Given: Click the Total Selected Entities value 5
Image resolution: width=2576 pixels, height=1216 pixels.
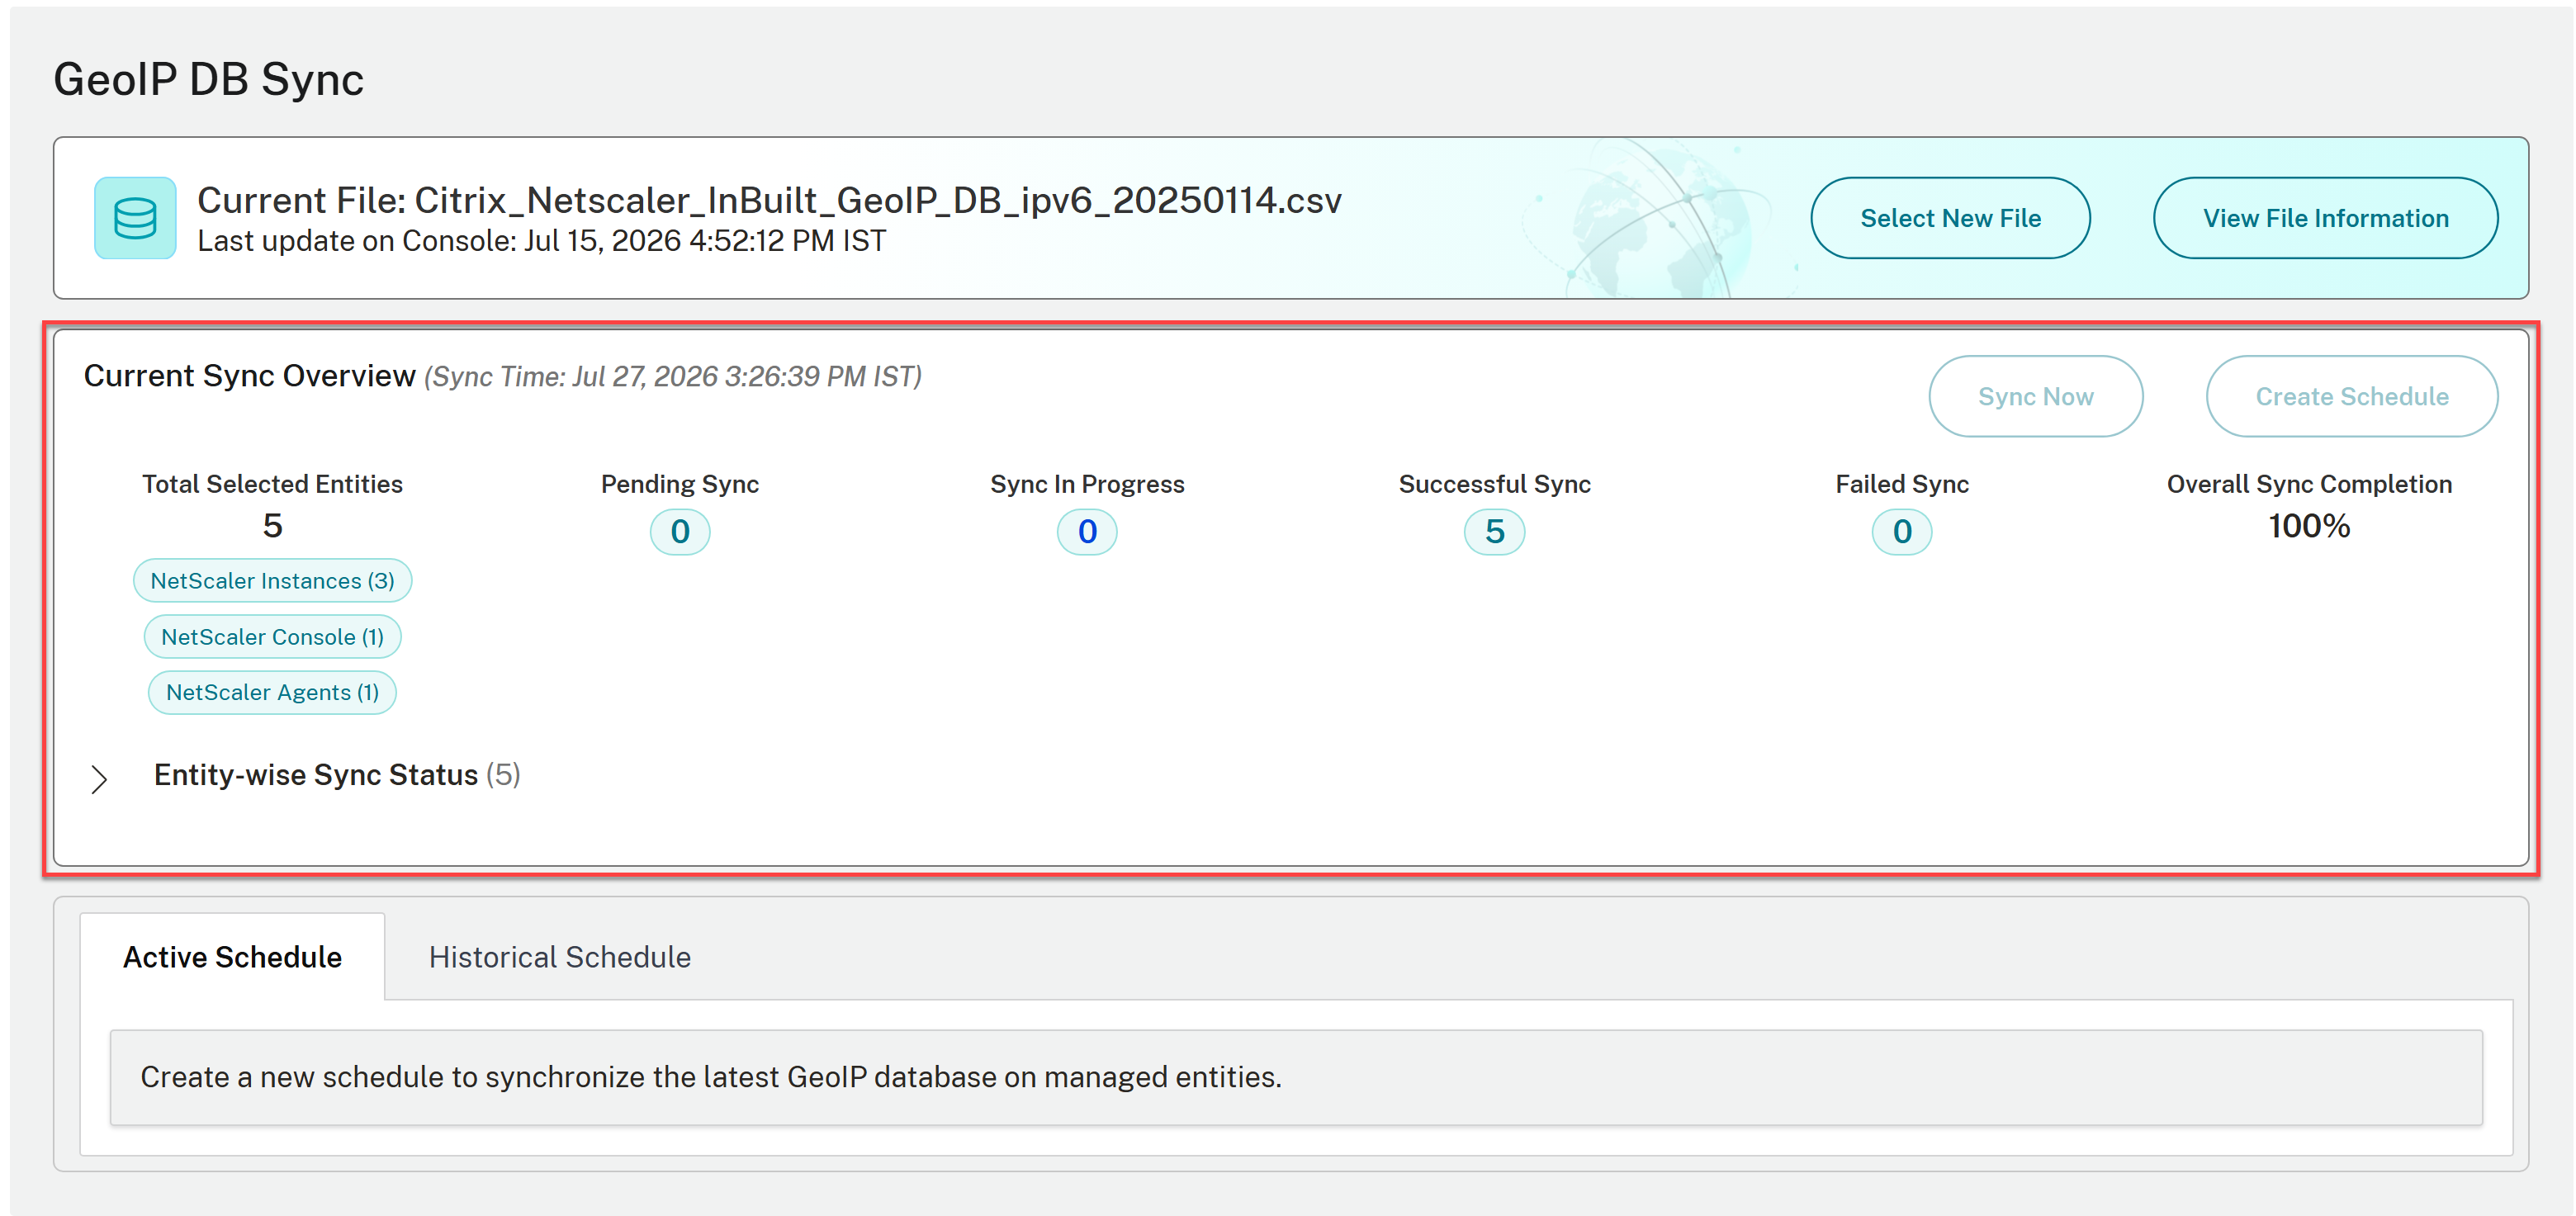Looking at the screenshot, I should coord(272,526).
